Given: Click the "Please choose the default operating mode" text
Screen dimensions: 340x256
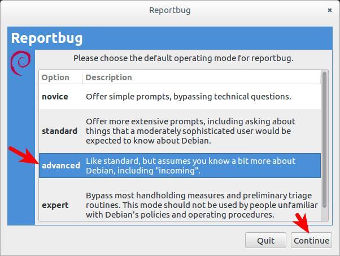Looking at the screenshot, I should (x=184, y=58).
